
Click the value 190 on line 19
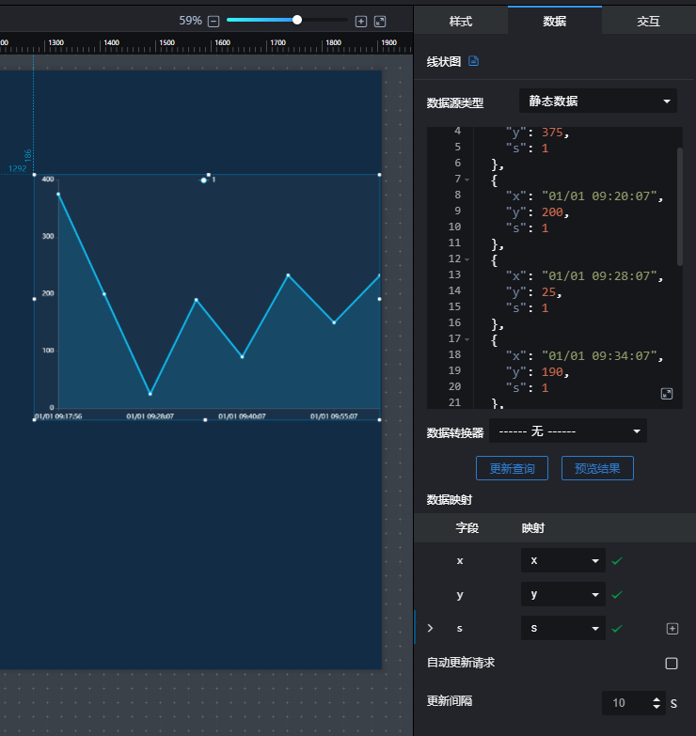click(x=552, y=371)
